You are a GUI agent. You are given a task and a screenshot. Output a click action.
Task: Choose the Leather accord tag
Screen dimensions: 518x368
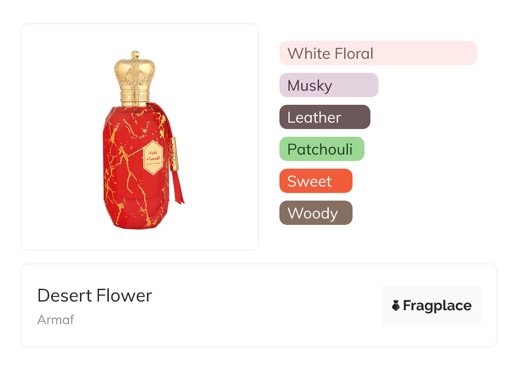[314, 118]
